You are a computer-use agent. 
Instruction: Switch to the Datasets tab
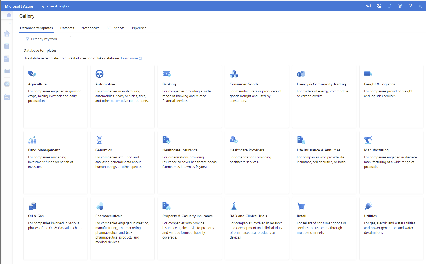tap(67, 28)
